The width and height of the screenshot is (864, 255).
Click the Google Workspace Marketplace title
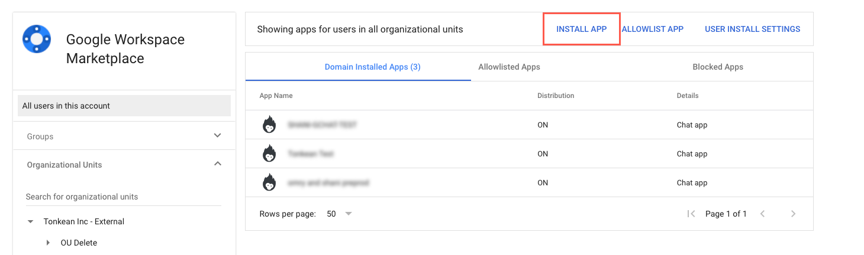click(x=125, y=49)
